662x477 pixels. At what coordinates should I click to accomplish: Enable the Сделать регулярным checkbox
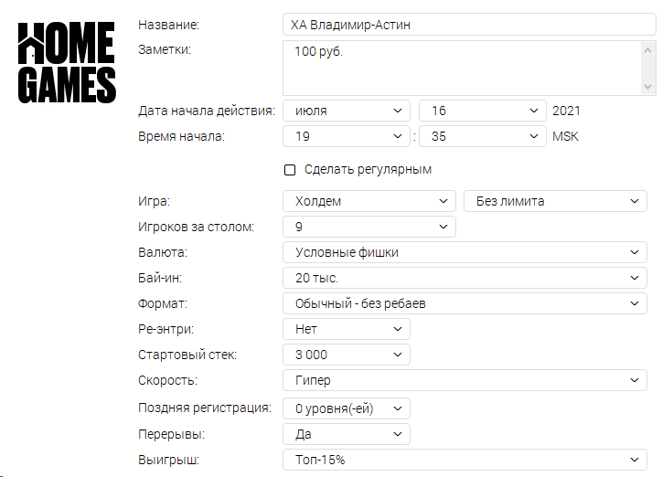[x=290, y=170]
